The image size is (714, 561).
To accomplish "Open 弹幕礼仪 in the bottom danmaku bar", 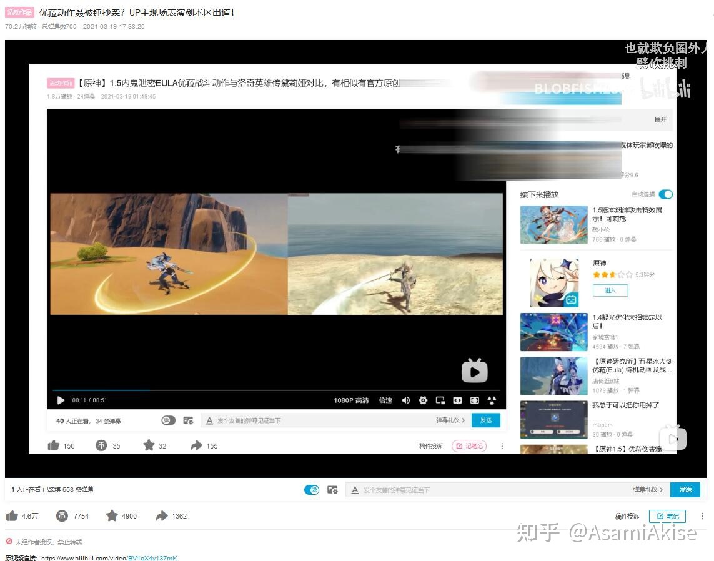I will tap(648, 490).
